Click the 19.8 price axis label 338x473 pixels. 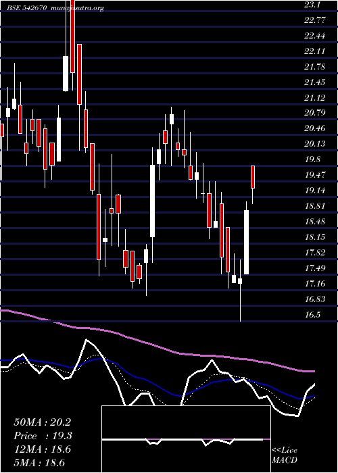point(312,159)
